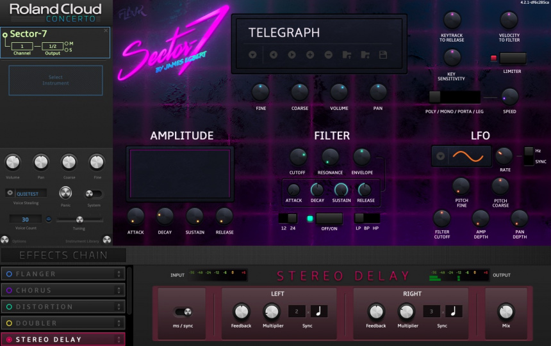Click the Poly/Mono/Porta/Leg mode switch
This screenshot has height=346, width=551.
(454, 97)
